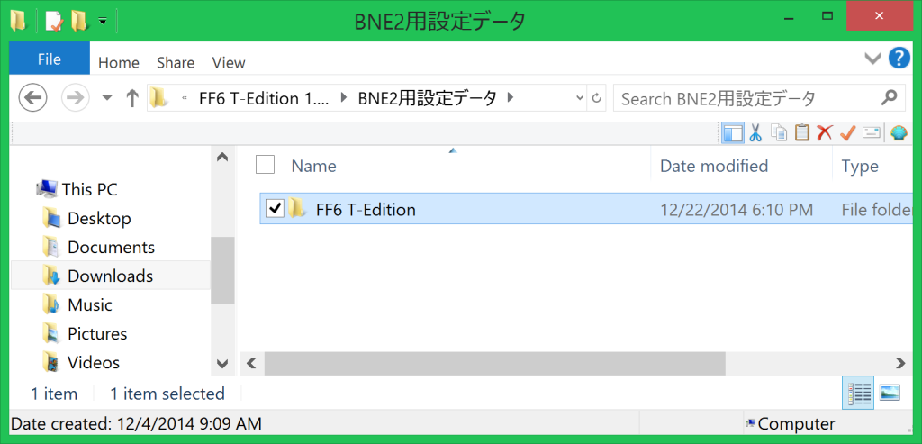
Task: Click the orange checkmark Properties icon
Action: pyautogui.click(x=847, y=133)
